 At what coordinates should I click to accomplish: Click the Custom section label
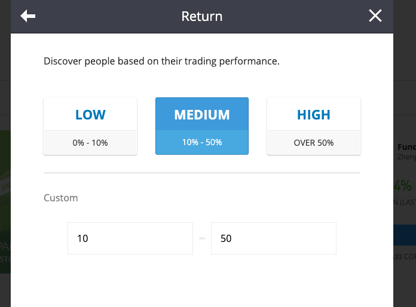pos(61,198)
